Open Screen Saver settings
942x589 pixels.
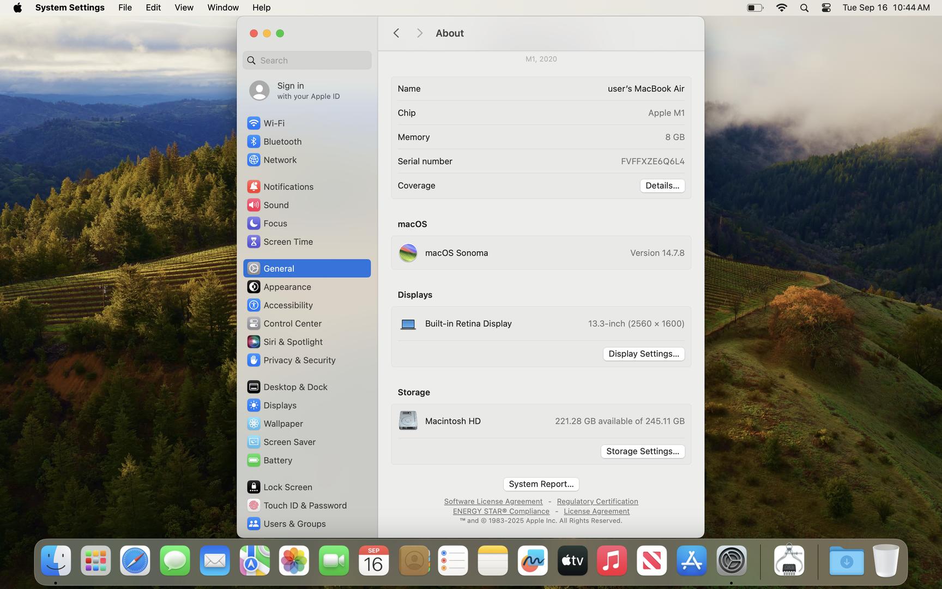coord(307,442)
